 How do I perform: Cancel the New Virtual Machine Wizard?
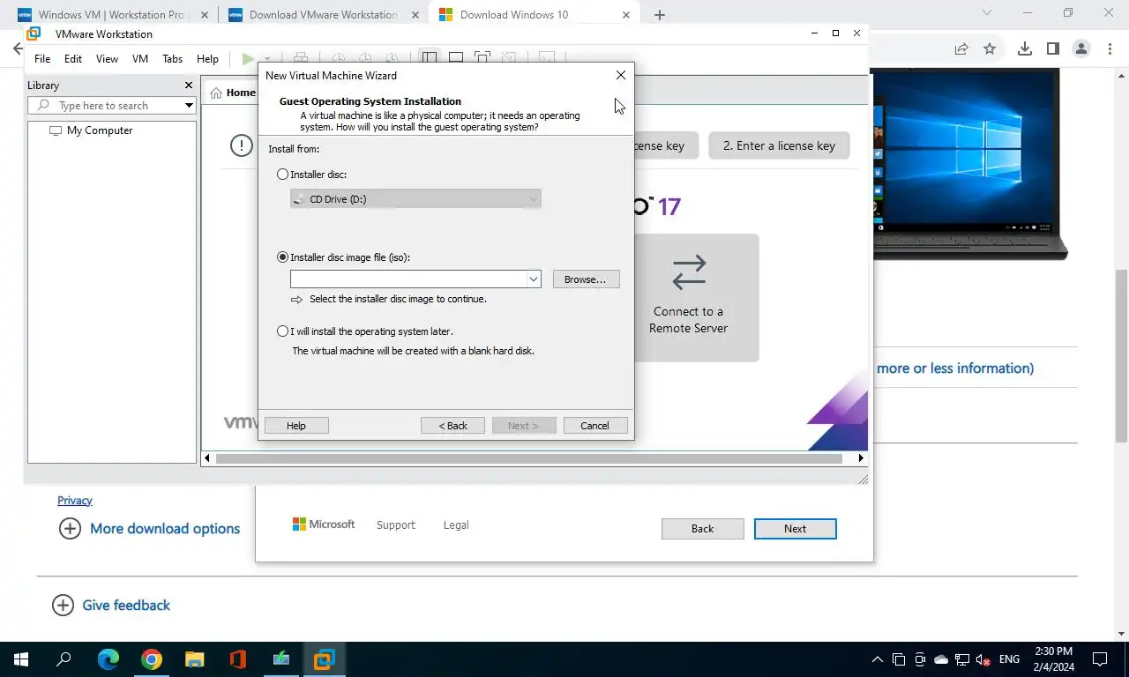click(594, 426)
